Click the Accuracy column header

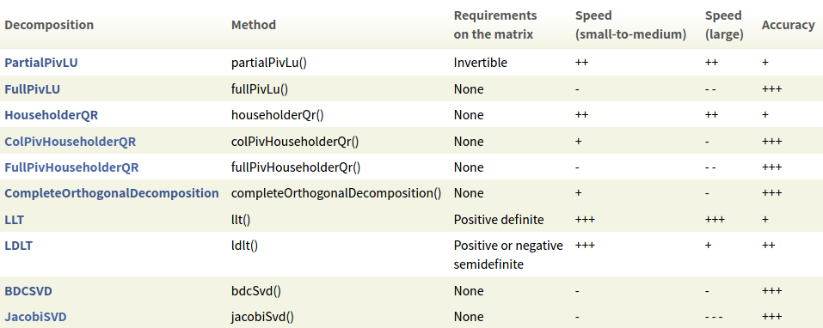(x=789, y=25)
